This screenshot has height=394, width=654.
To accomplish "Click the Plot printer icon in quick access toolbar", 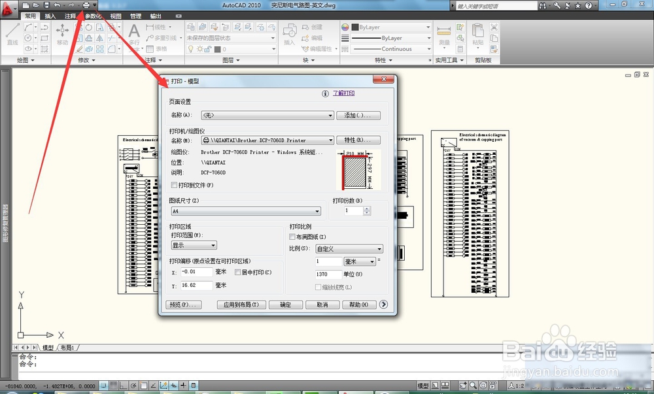I will [x=86, y=5].
